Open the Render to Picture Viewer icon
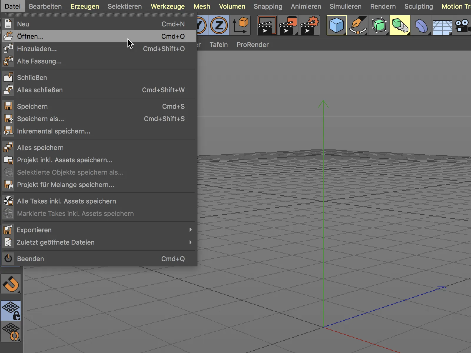The image size is (471, 353). click(288, 26)
